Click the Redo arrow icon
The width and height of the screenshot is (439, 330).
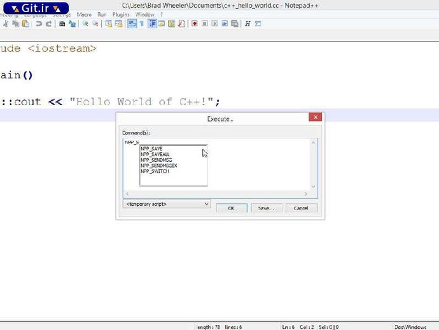pyautogui.click(x=49, y=24)
